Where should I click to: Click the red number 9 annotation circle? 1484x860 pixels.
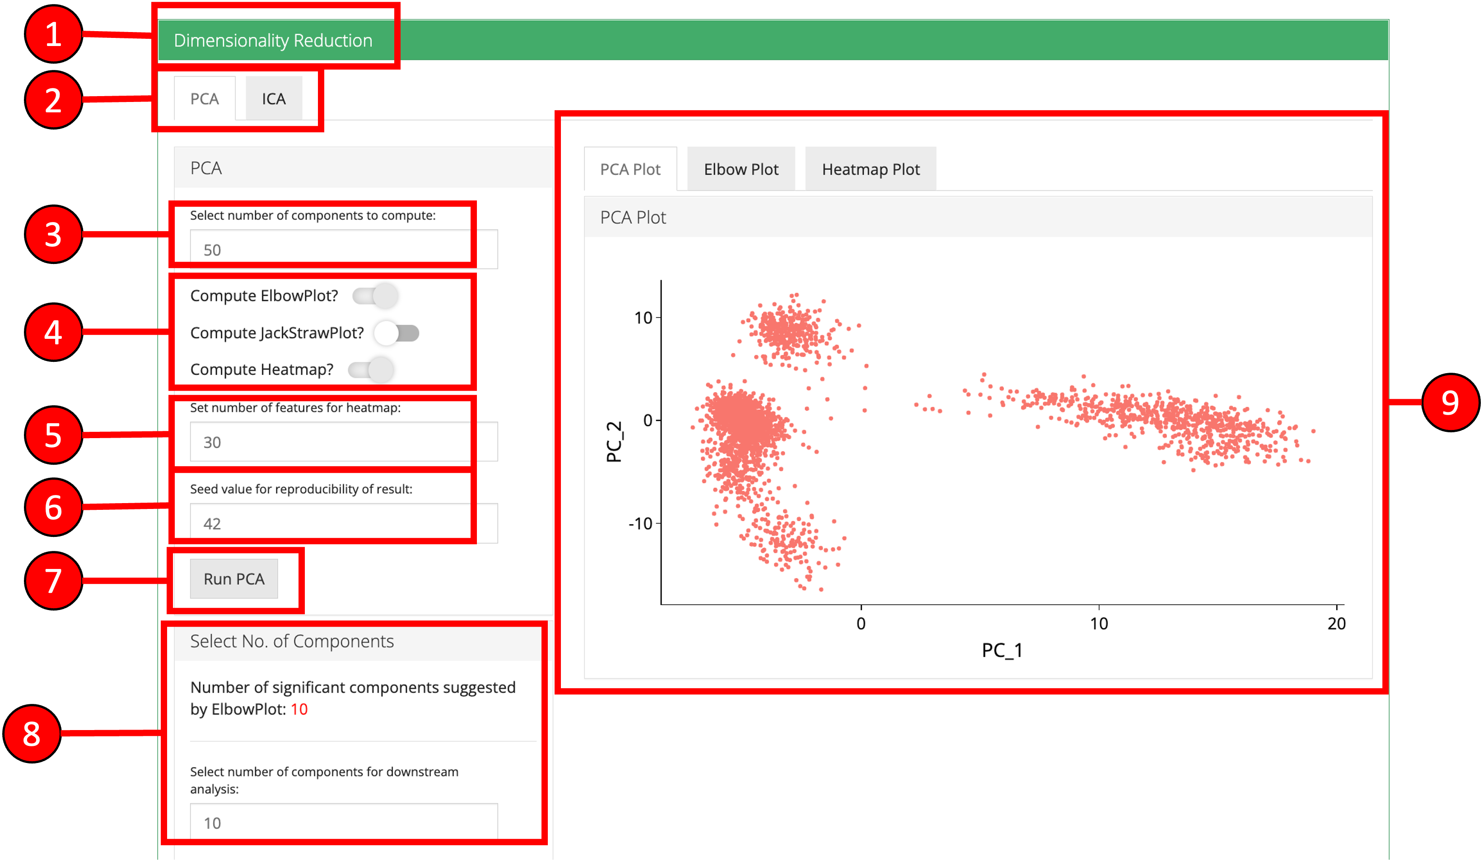1450,403
